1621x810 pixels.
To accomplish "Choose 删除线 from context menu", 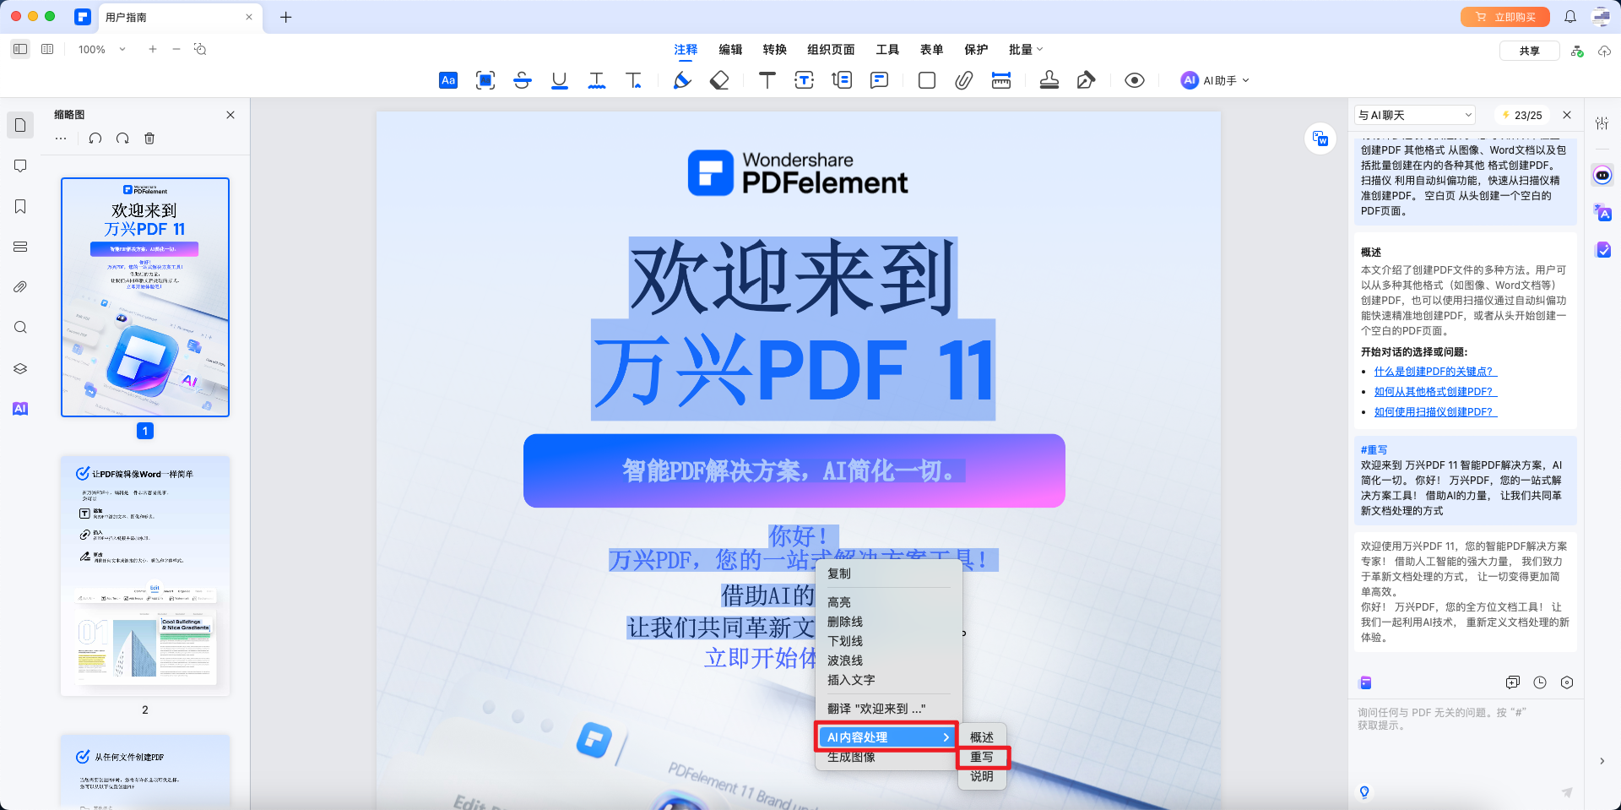I will pyautogui.click(x=845, y=622).
